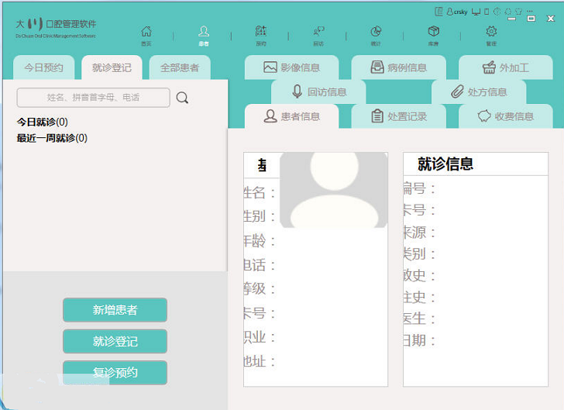The width and height of the screenshot is (564, 410).
Task: Click the 复诊预约 button
Action: pos(115,373)
